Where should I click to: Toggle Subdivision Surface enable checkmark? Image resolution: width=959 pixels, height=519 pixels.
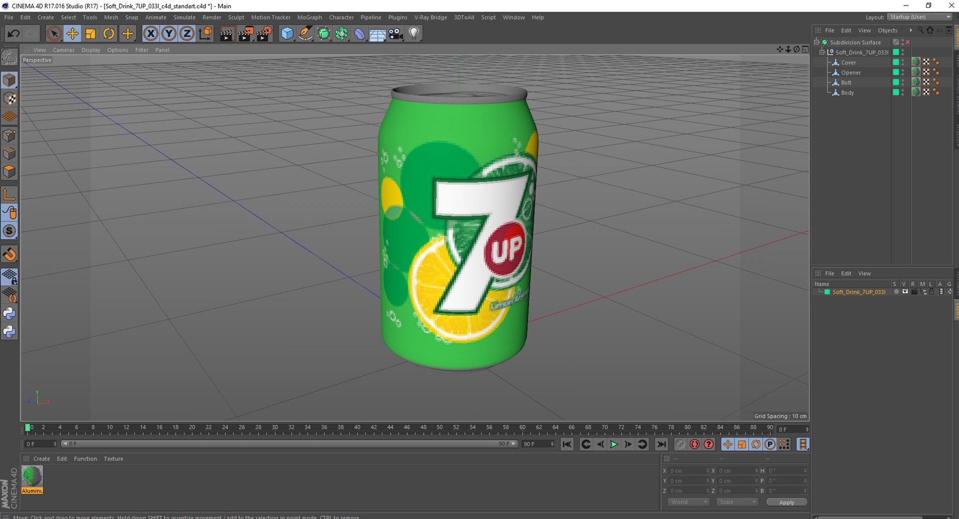click(x=908, y=42)
